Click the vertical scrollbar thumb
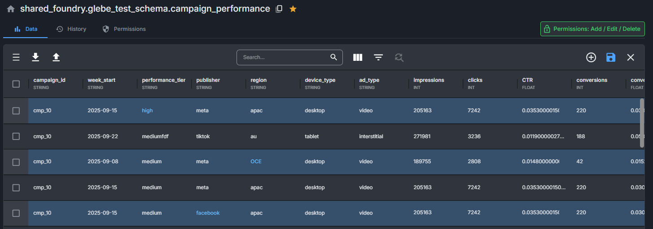Viewport: 653px width, 229px height. tap(642, 122)
